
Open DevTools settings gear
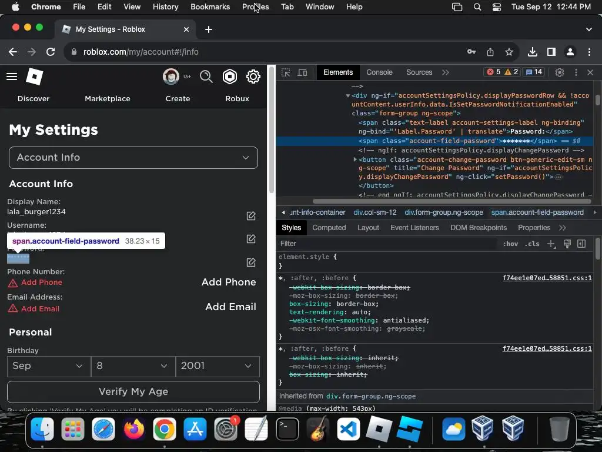(560, 72)
